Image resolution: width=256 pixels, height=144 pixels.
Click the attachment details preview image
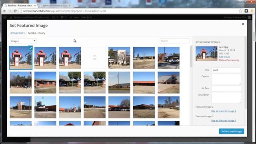click(x=206, y=54)
